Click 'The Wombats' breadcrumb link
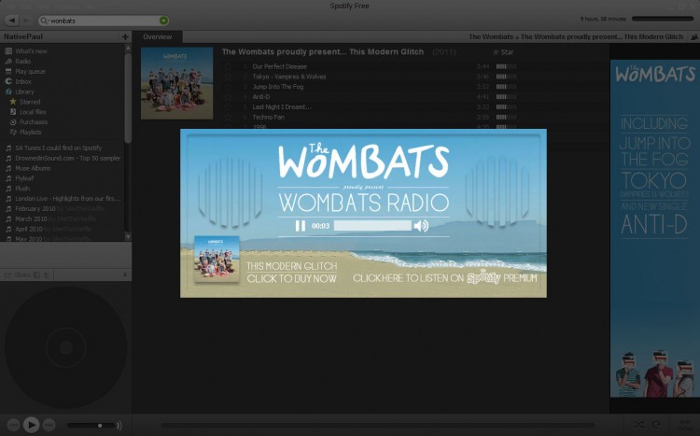This screenshot has width=700, height=436. pos(491,36)
